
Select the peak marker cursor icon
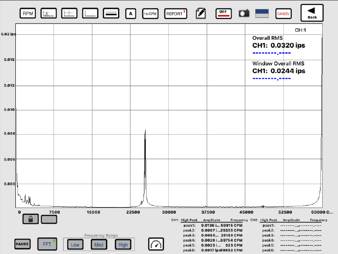point(49,13)
